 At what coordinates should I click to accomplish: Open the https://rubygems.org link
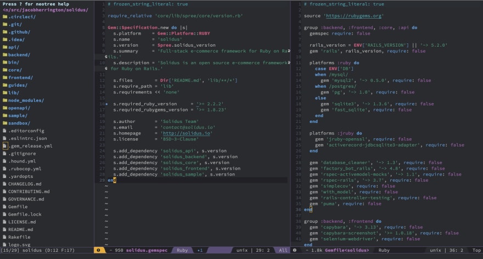[353, 16]
